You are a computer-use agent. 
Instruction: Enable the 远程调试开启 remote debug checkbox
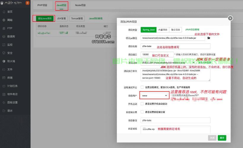click(x=142, y=87)
